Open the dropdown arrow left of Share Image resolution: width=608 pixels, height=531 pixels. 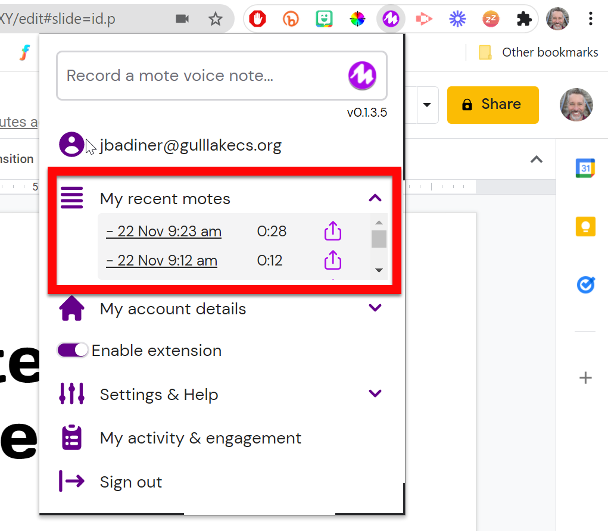click(x=427, y=105)
